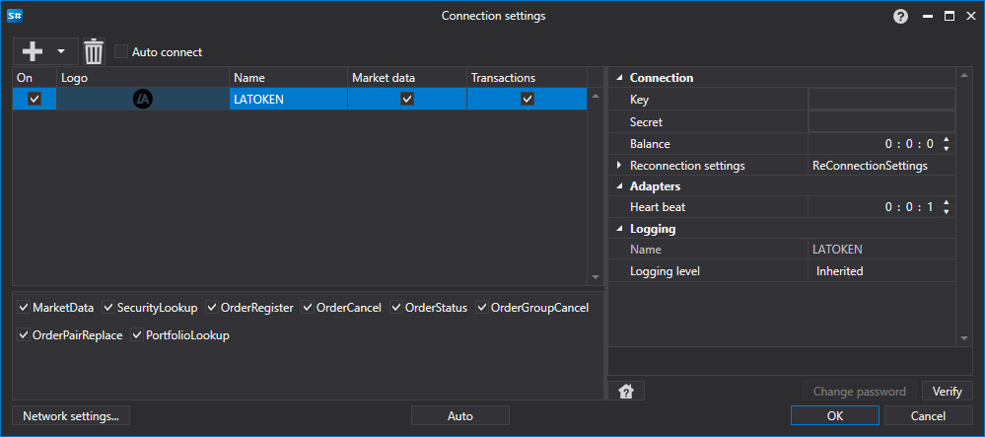This screenshot has width=985, height=437.
Task: Click the LATOKEN logo icon
Action: click(143, 99)
